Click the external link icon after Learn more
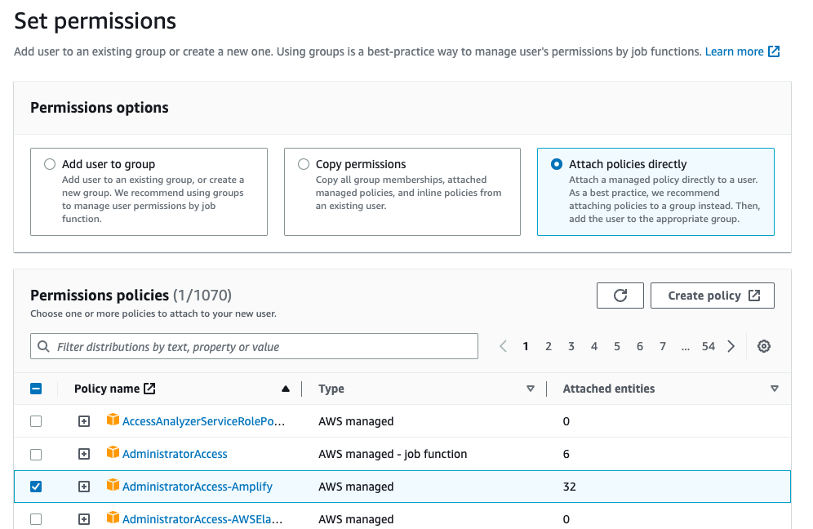The image size is (813, 529). coord(774,51)
